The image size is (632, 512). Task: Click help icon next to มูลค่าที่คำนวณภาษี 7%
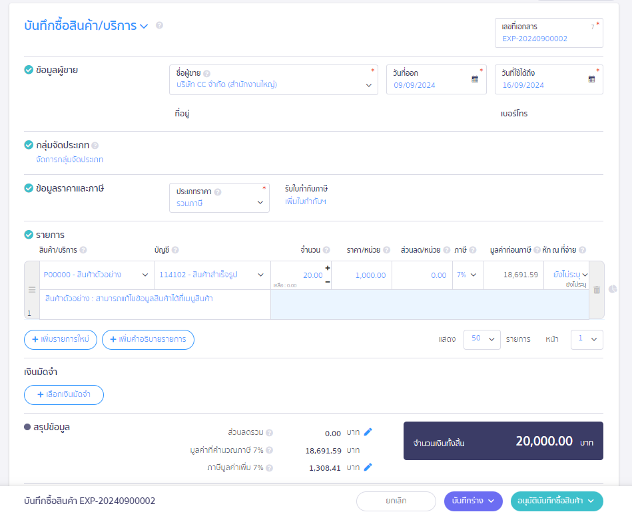[269, 450]
